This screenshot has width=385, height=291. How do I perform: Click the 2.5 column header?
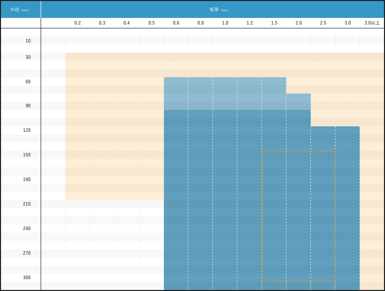click(x=323, y=23)
